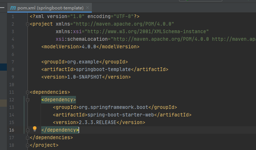Click the highlighted opening dependency tag
Screen dimensions: 256x150
tap(59, 100)
